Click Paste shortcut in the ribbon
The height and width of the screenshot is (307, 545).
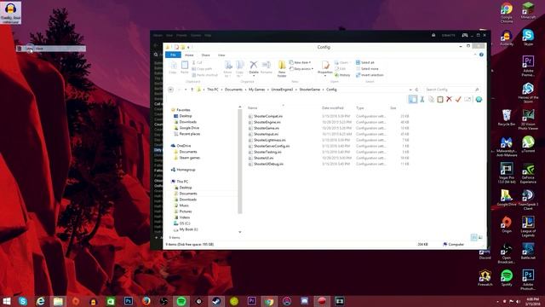(204, 75)
